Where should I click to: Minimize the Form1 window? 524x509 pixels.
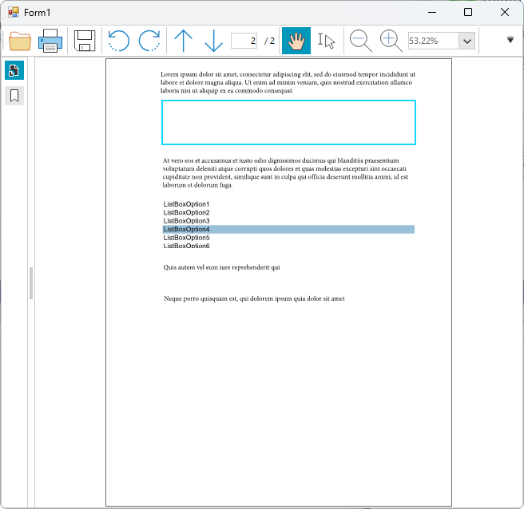pyautogui.click(x=432, y=12)
